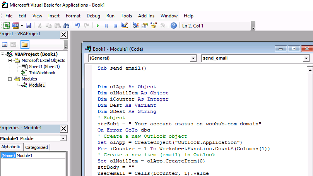Viewport: 313px width, 176px height.
Task: Click the Paste clipboard icon
Action: (x=58, y=26)
